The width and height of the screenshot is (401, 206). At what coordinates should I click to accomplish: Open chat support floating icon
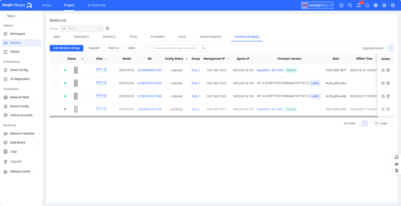point(397,157)
